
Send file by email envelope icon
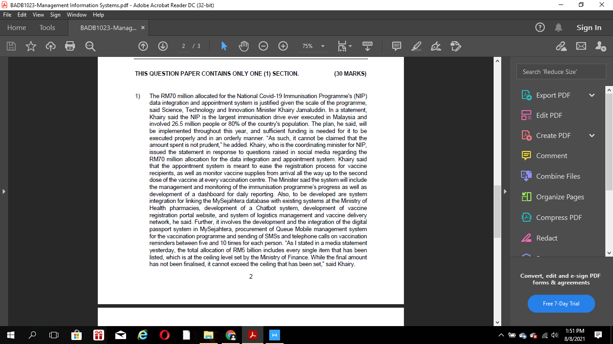(581, 46)
